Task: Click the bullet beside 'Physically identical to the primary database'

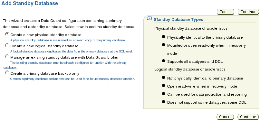Action: click(163, 37)
